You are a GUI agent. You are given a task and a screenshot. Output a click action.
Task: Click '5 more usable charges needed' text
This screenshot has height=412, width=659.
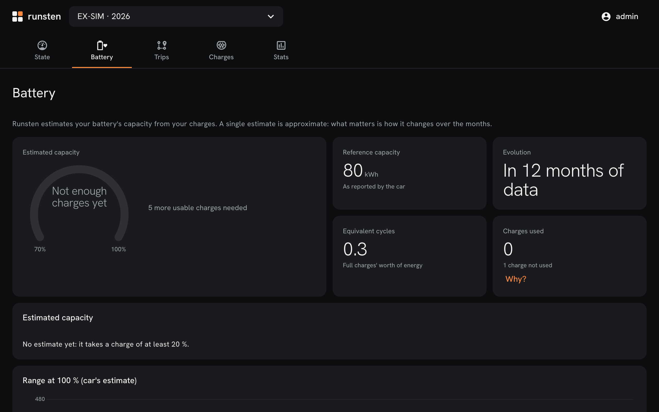[198, 208]
